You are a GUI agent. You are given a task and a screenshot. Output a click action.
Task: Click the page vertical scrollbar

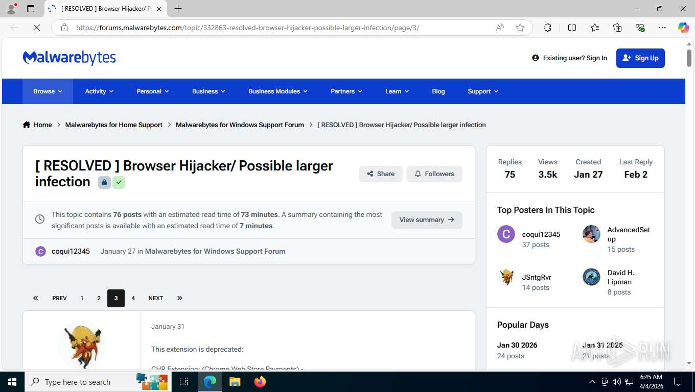[689, 58]
